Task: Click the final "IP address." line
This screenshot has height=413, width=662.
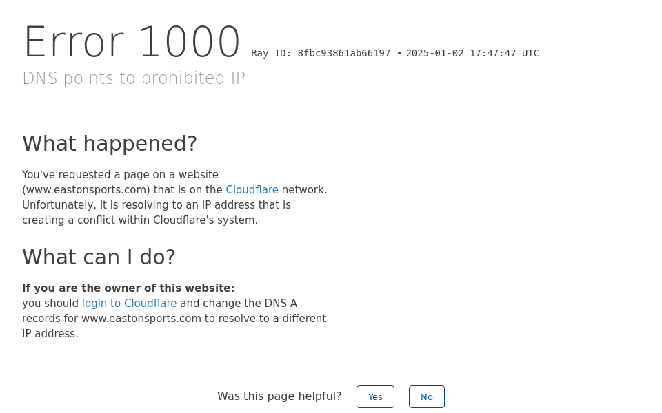Action: click(x=50, y=334)
